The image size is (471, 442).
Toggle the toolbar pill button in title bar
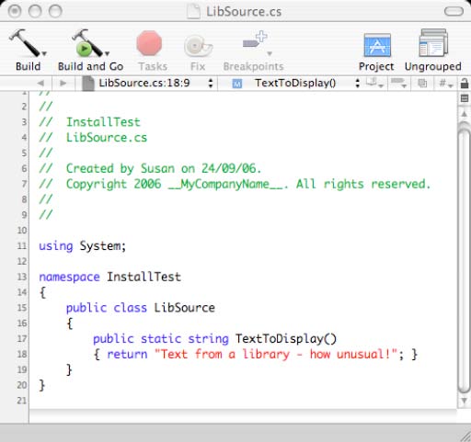[x=454, y=11]
